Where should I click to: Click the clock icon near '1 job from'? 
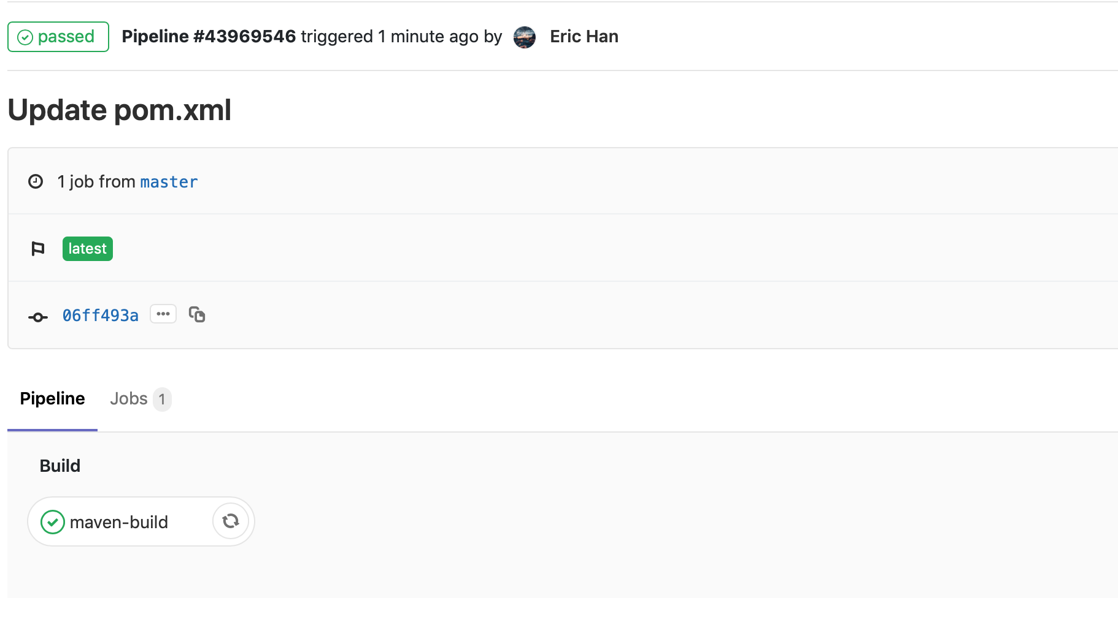coord(36,181)
